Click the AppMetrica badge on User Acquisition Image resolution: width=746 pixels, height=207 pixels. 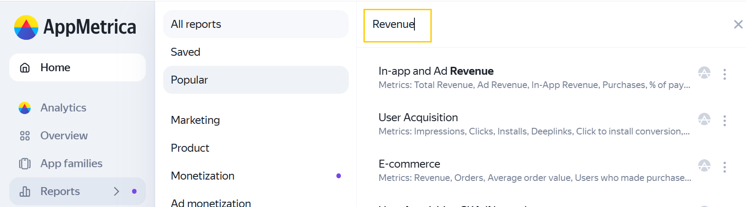[704, 119]
